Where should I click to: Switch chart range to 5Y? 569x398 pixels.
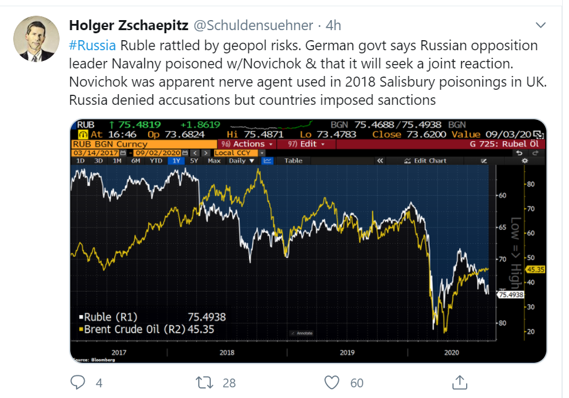click(x=195, y=161)
